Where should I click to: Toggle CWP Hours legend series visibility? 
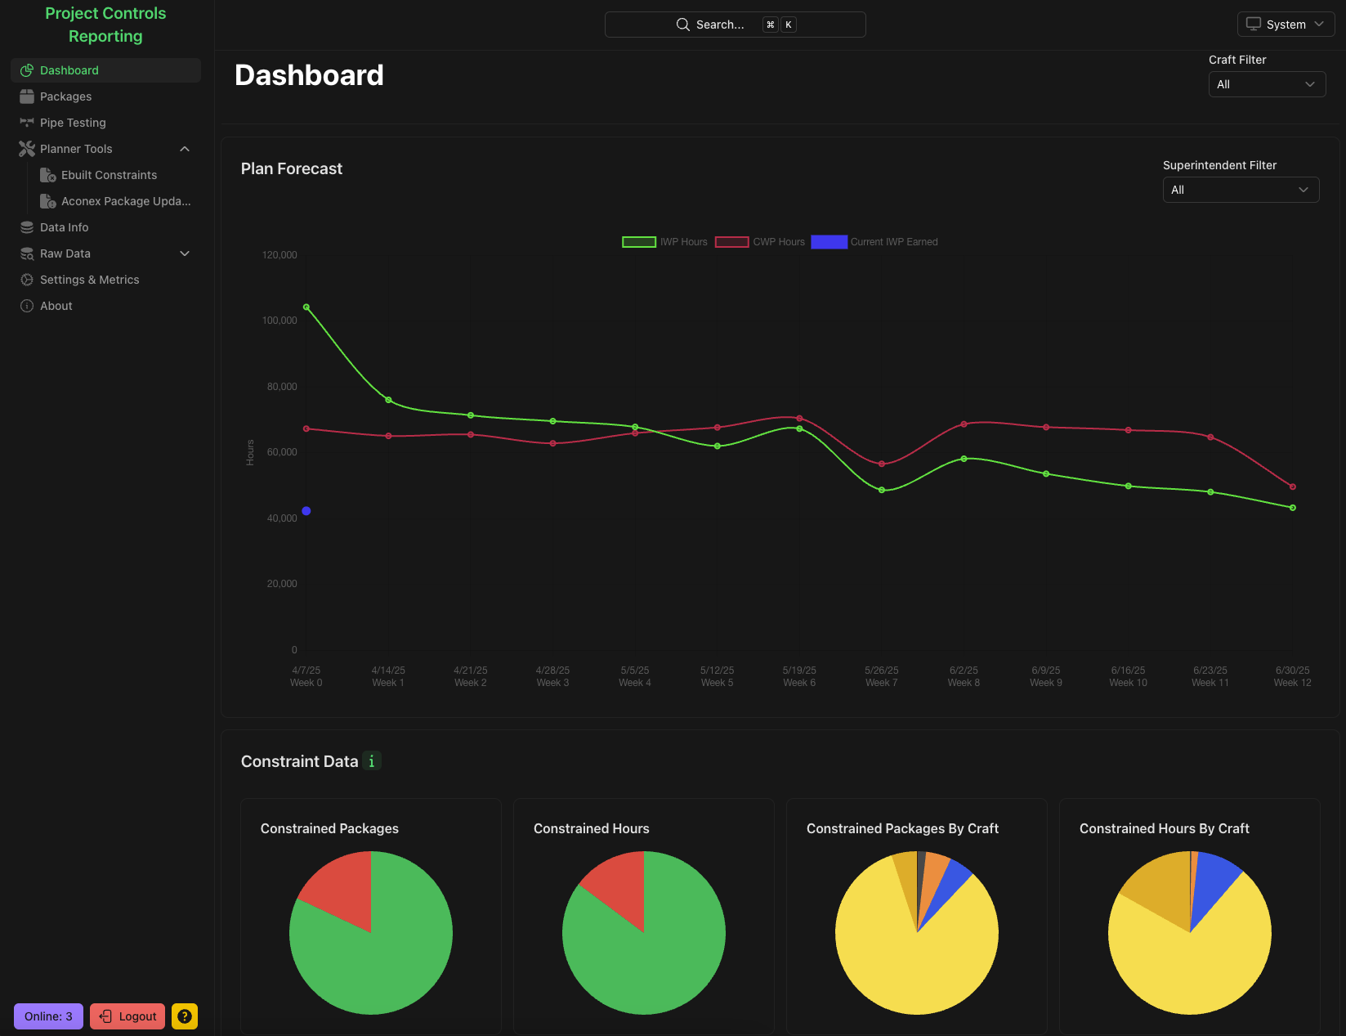(x=759, y=242)
